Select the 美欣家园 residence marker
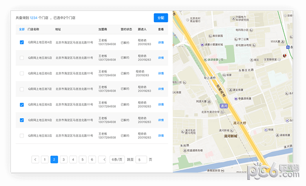The image size is (306, 186). (210, 36)
